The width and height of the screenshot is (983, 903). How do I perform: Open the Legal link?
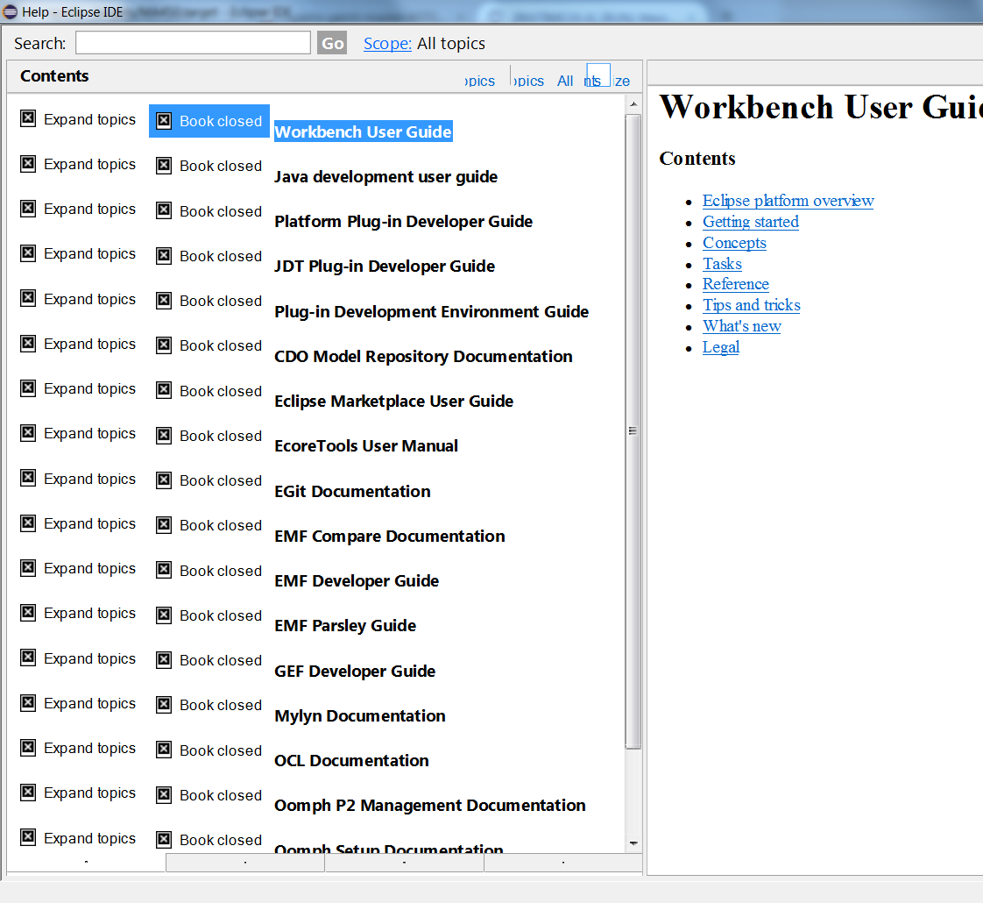(721, 347)
